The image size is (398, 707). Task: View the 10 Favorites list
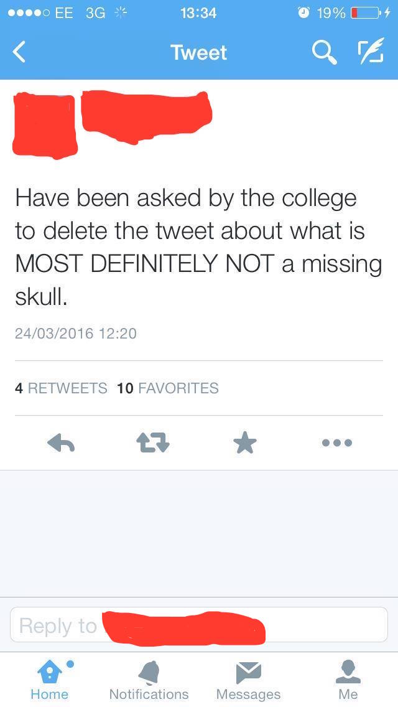click(168, 388)
